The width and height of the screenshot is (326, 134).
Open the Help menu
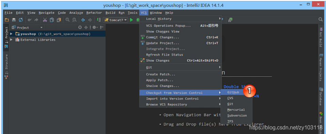coord(169,13)
